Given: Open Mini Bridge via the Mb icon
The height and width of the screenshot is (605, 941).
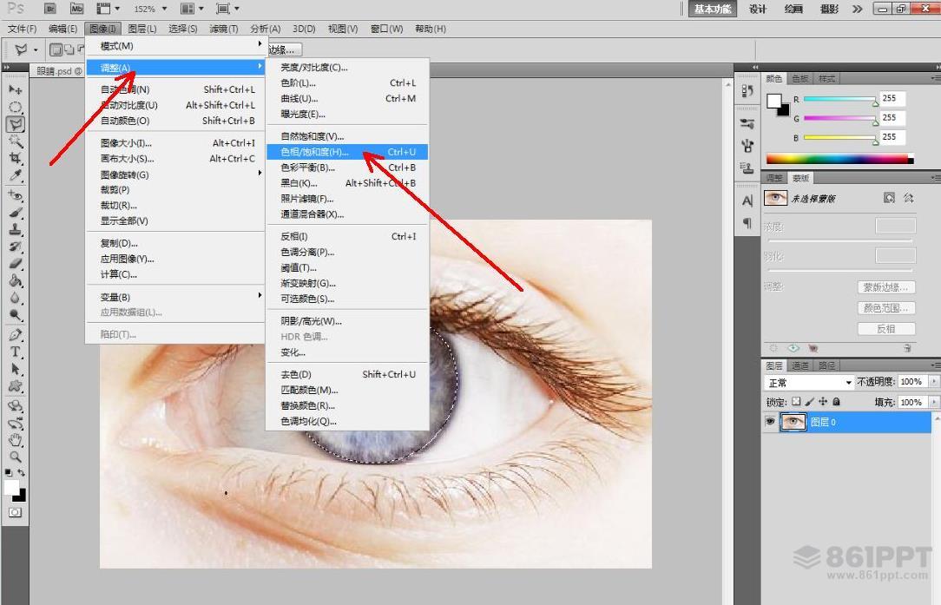Looking at the screenshot, I should coord(76,9).
